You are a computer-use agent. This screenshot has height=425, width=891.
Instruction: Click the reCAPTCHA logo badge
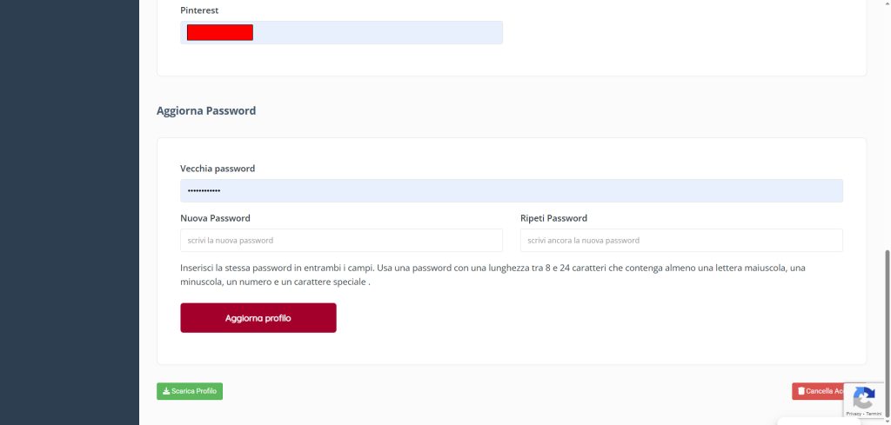(x=863, y=399)
